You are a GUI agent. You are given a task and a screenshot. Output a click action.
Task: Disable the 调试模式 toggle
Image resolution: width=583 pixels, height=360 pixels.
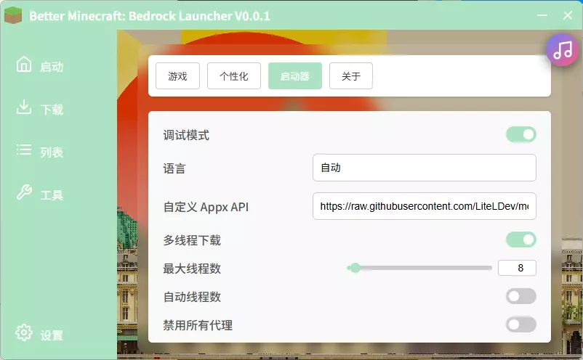521,134
